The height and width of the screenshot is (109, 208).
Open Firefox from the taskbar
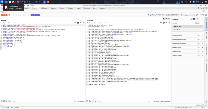[x=18, y=2]
